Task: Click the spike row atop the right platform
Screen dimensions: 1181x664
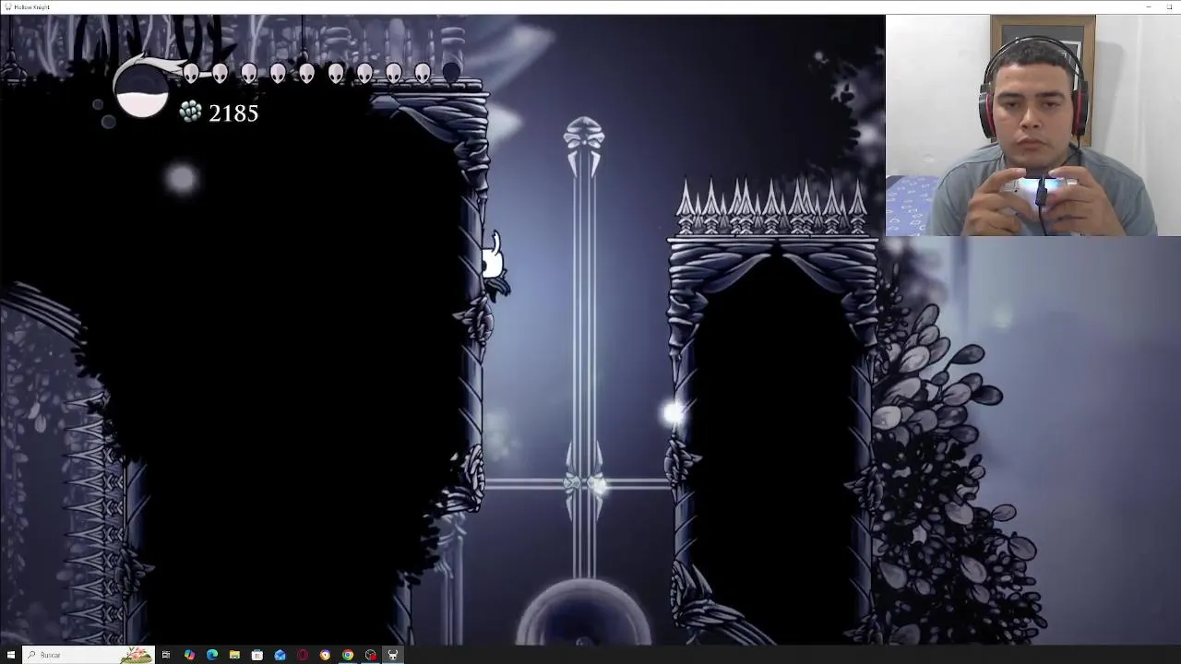Action: click(x=772, y=207)
